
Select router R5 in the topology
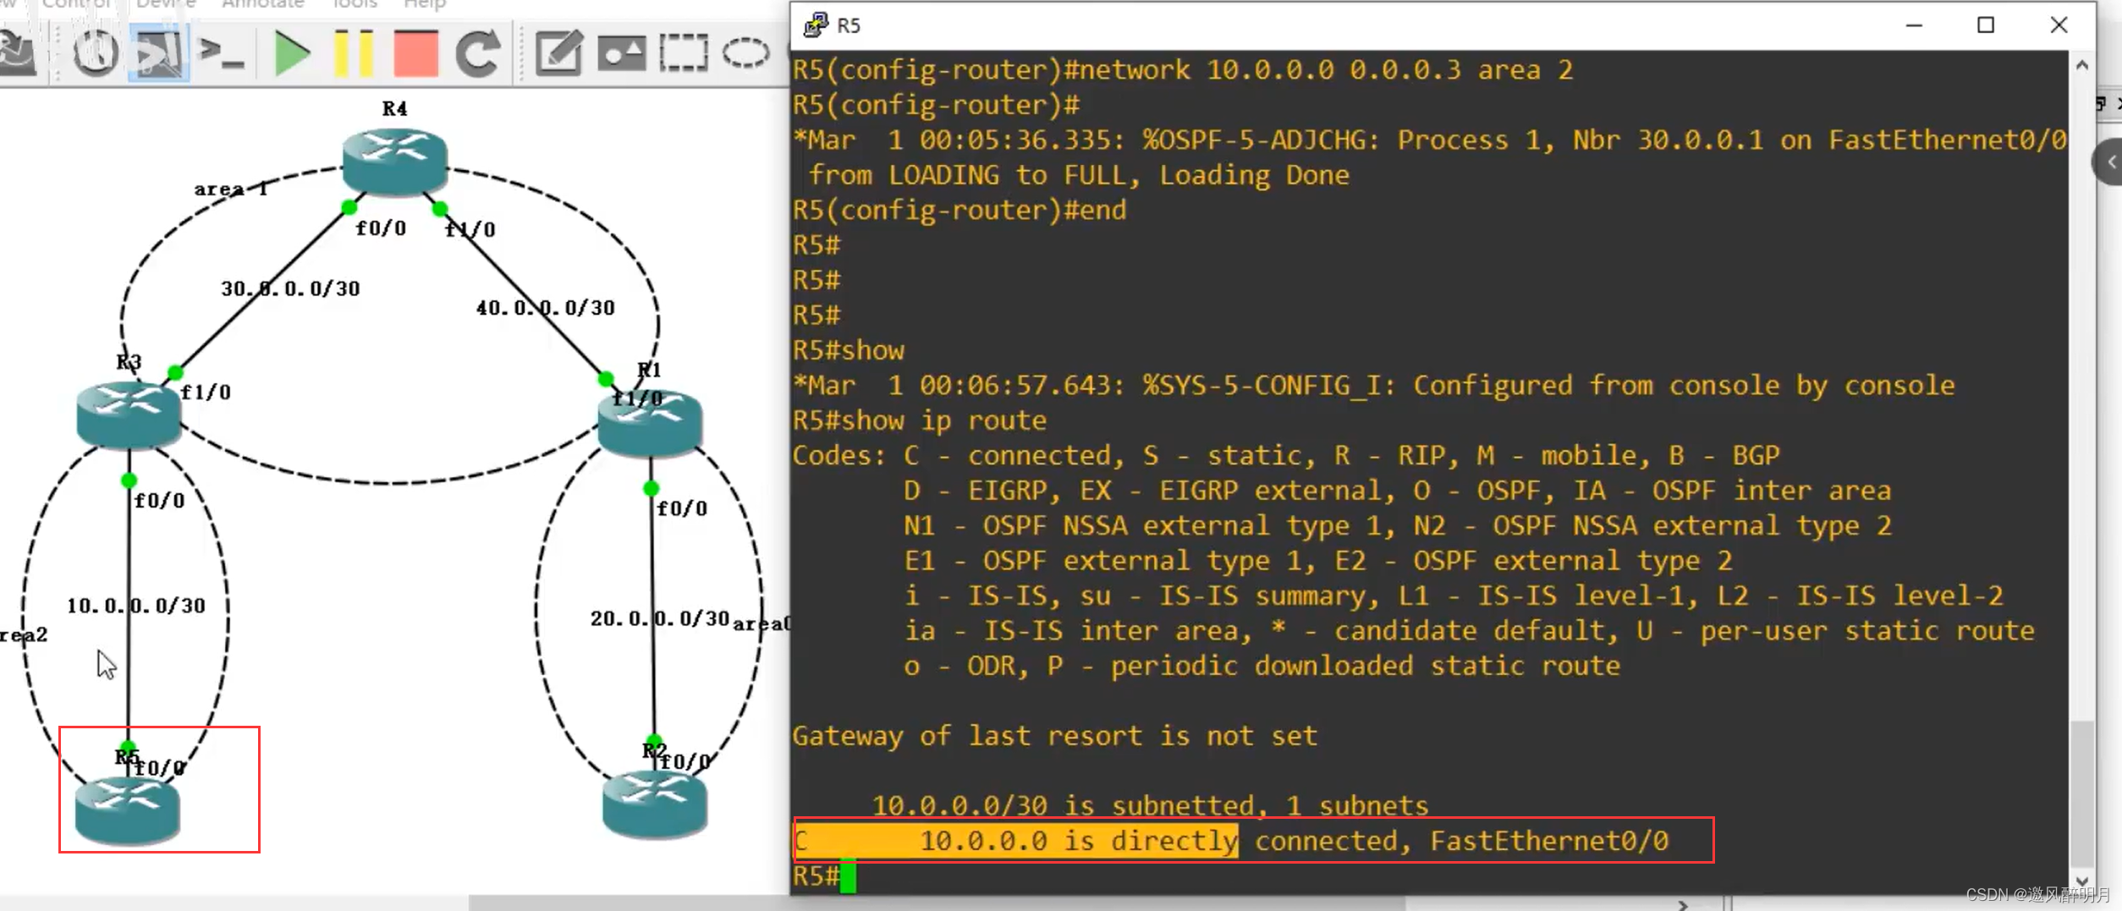coord(127,810)
